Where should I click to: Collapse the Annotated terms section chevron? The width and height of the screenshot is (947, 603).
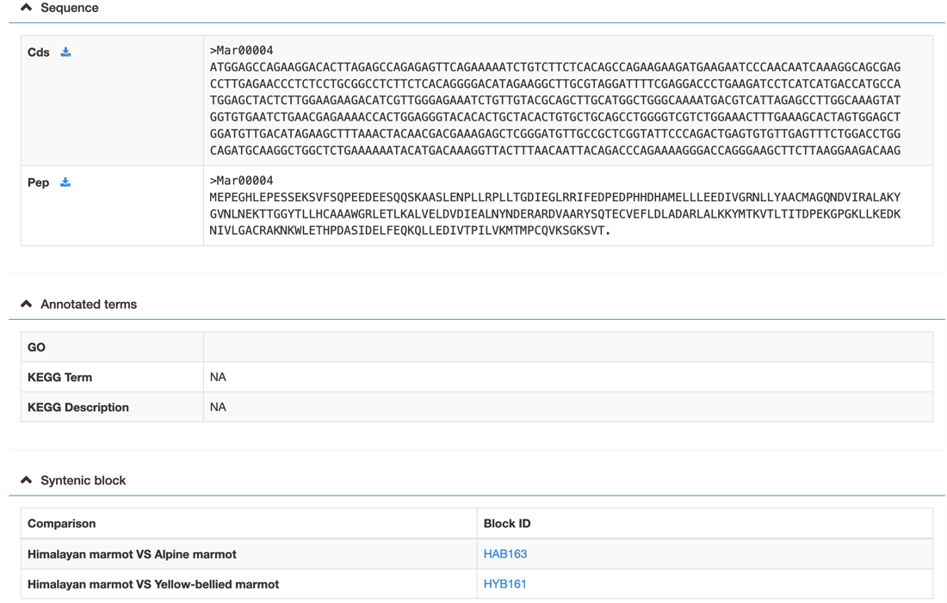point(27,304)
